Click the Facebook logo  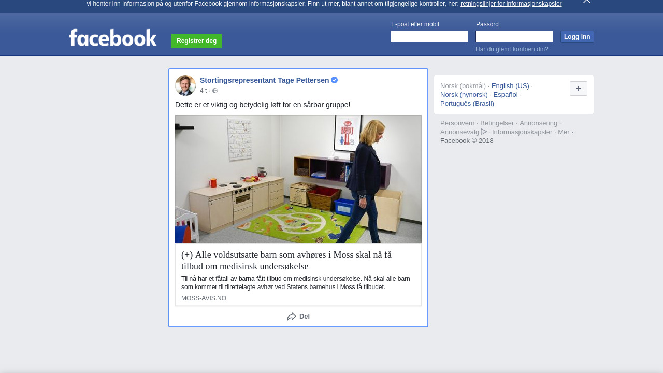(112, 38)
